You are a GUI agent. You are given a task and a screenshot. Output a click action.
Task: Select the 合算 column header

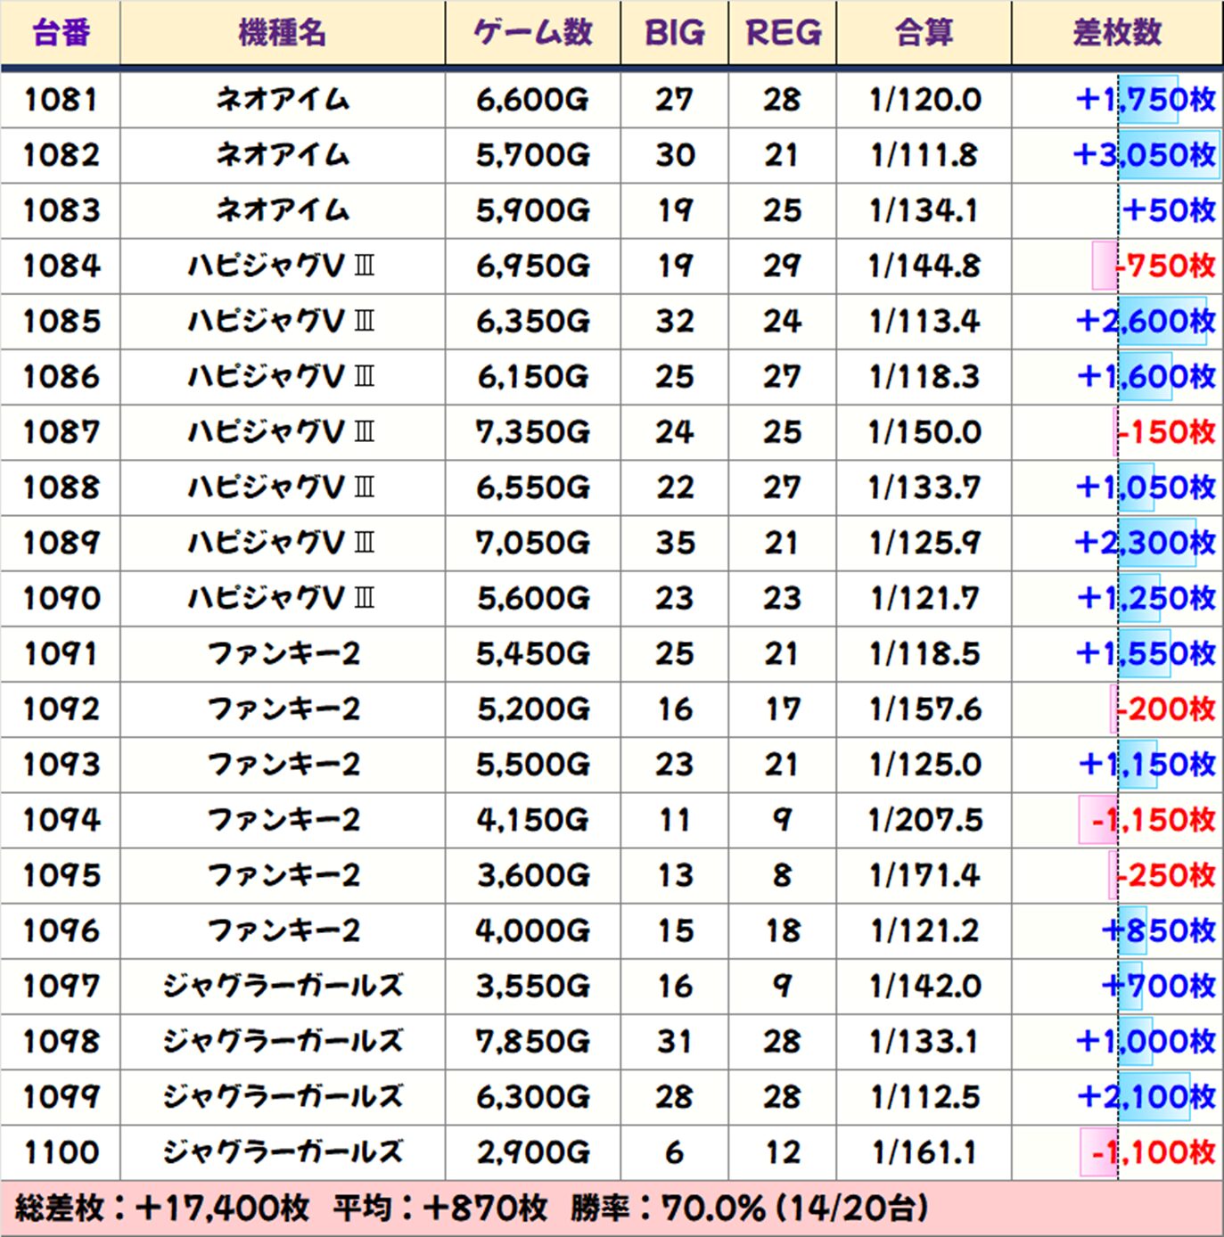(924, 33)
